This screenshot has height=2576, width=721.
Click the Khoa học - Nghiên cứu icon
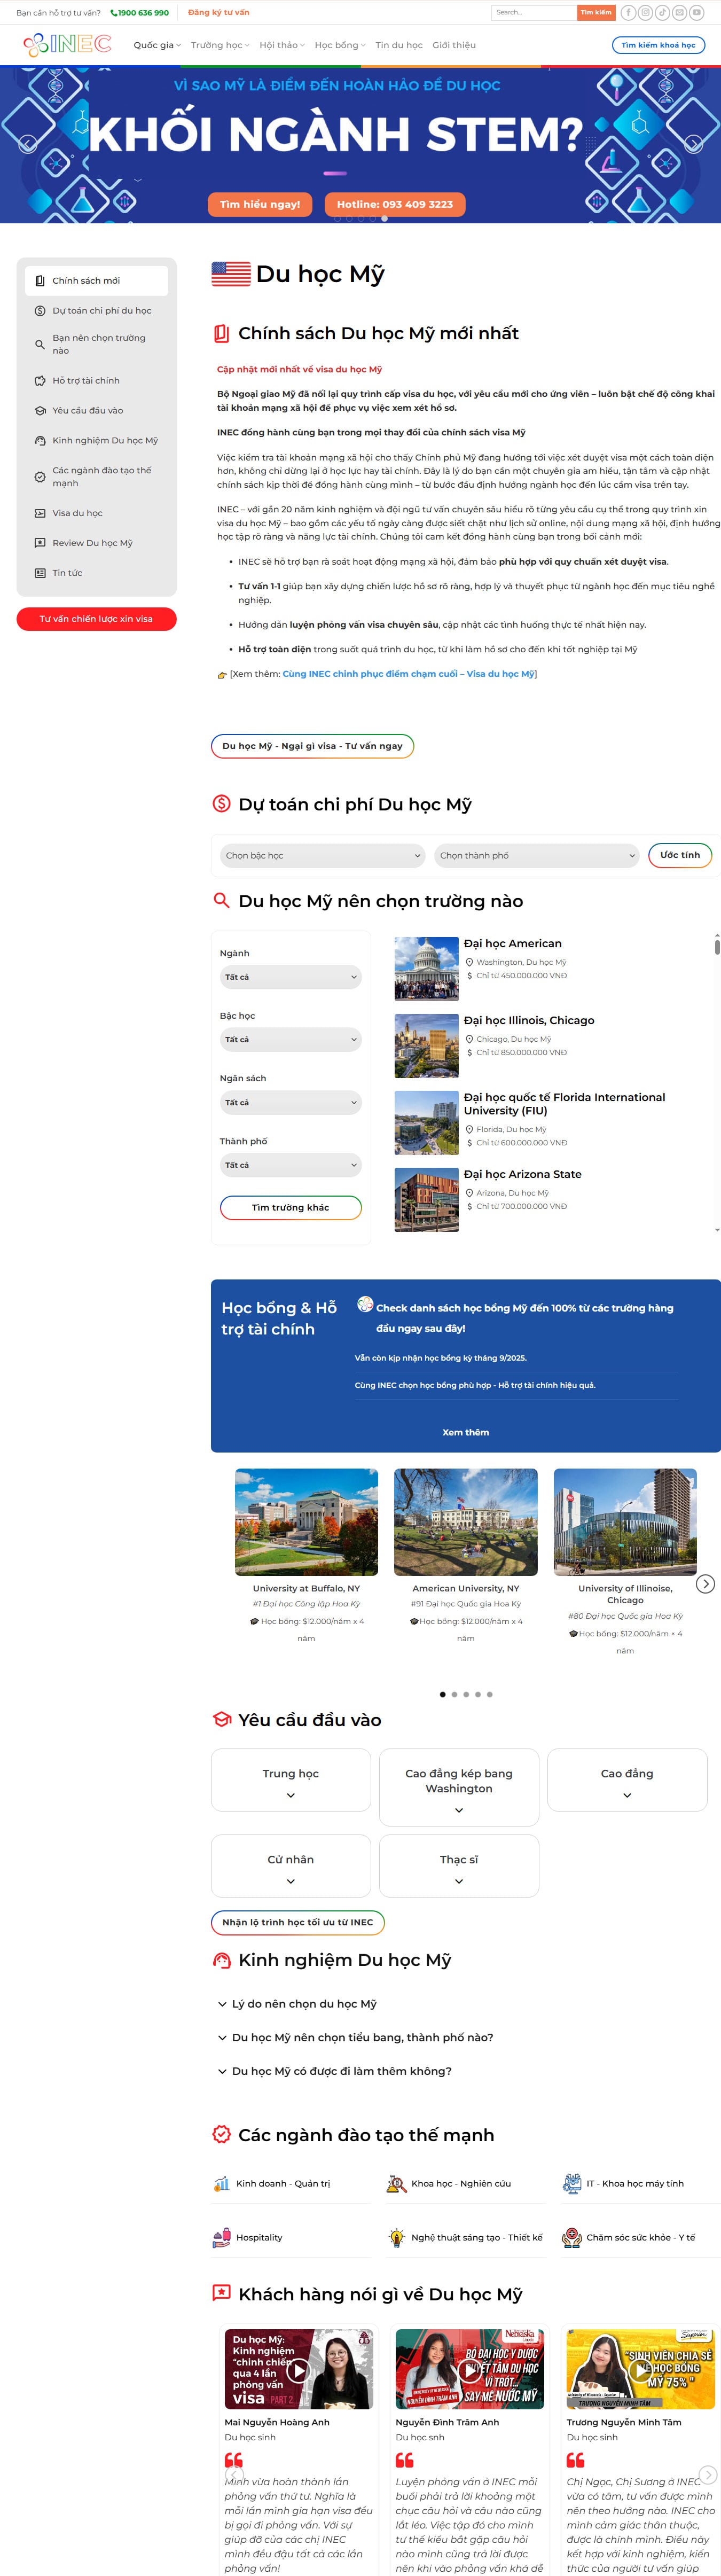pos(396,2184)
